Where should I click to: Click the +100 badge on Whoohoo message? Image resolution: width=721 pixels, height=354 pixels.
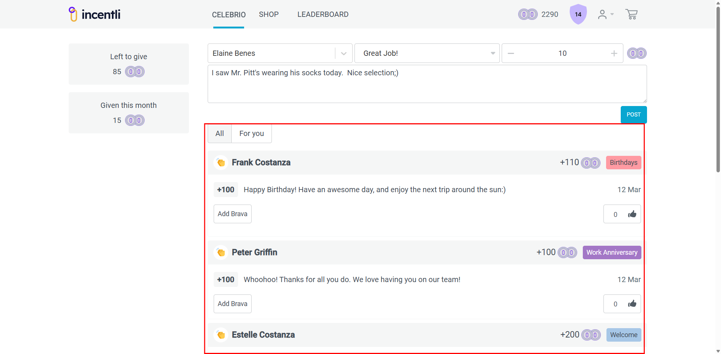point(226,279)
